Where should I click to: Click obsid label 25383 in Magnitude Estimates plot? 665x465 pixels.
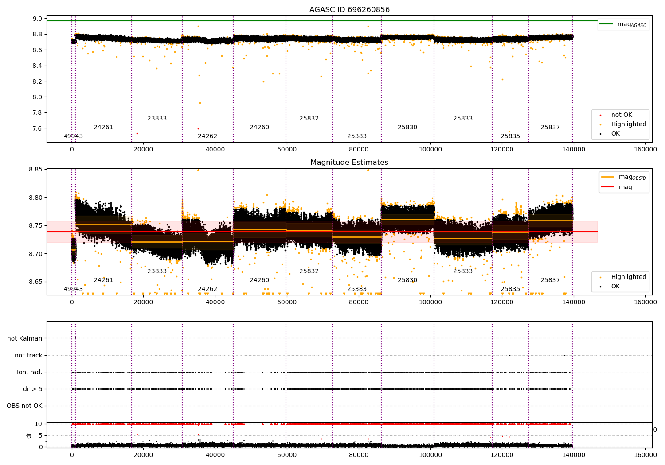pos(357,289)
